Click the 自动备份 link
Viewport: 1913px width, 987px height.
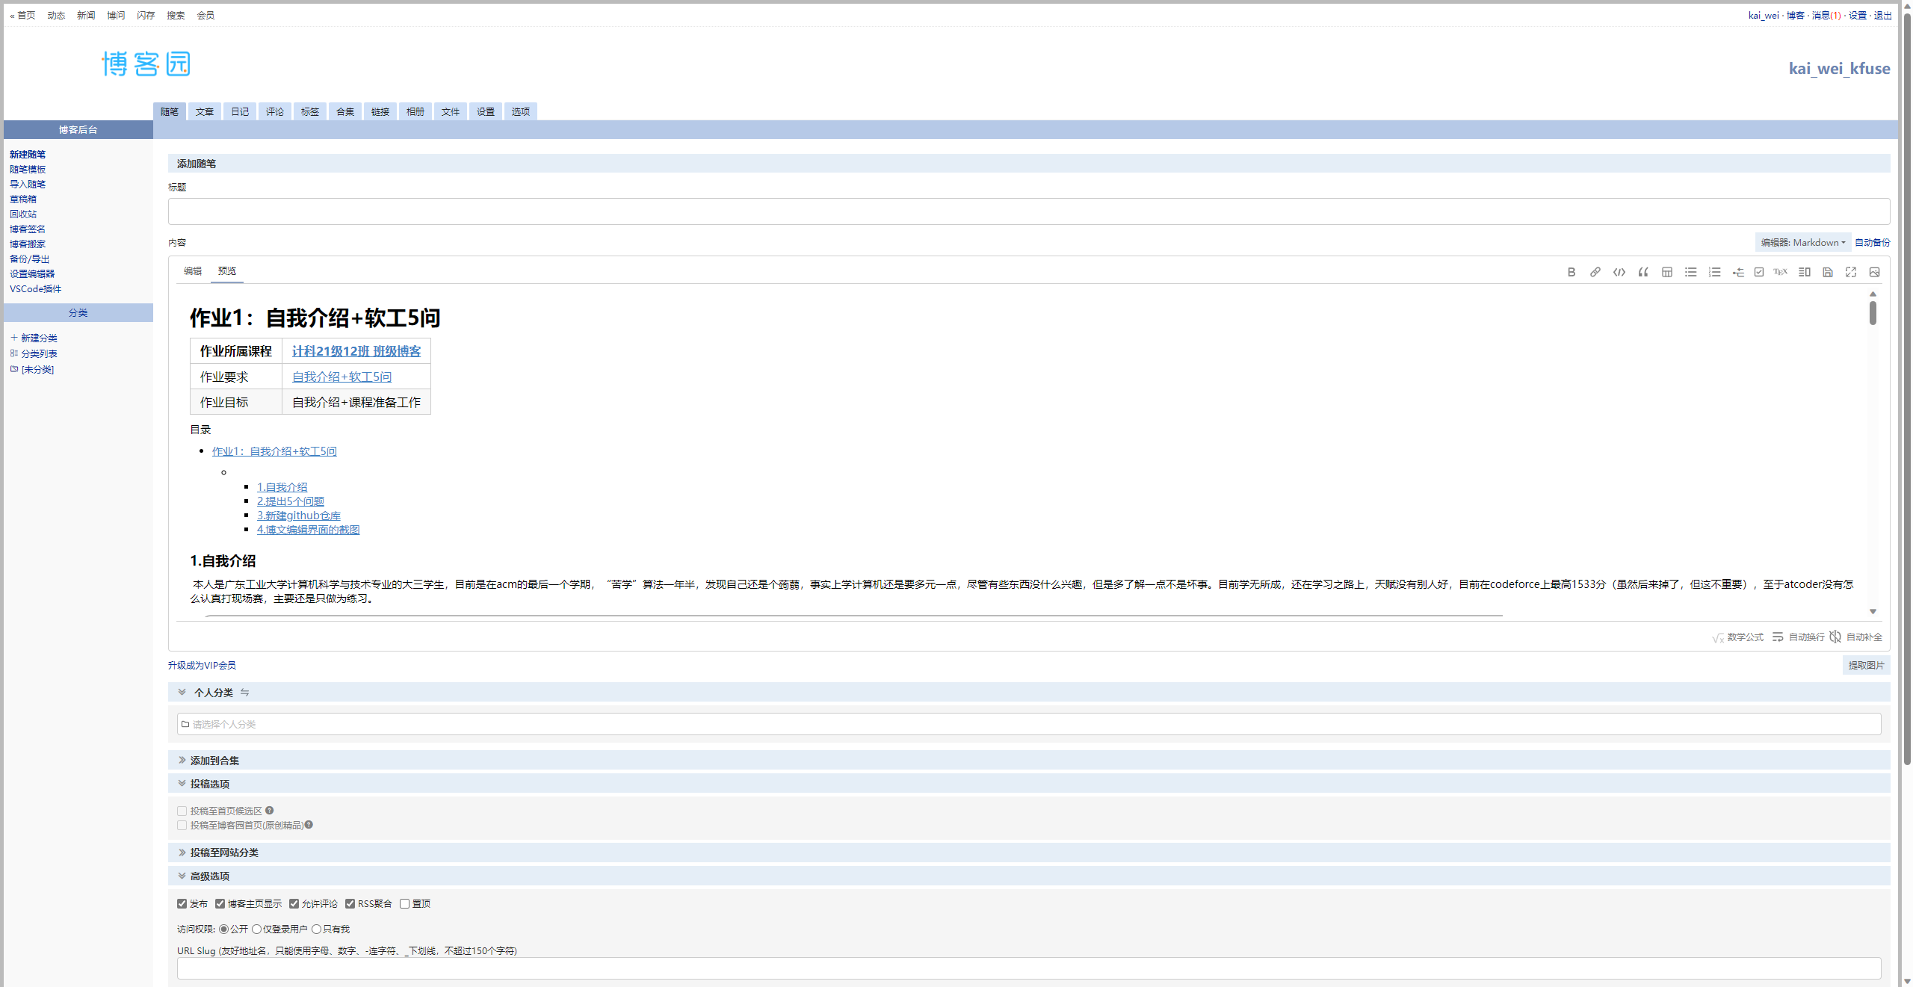[x=1872, y=242]
